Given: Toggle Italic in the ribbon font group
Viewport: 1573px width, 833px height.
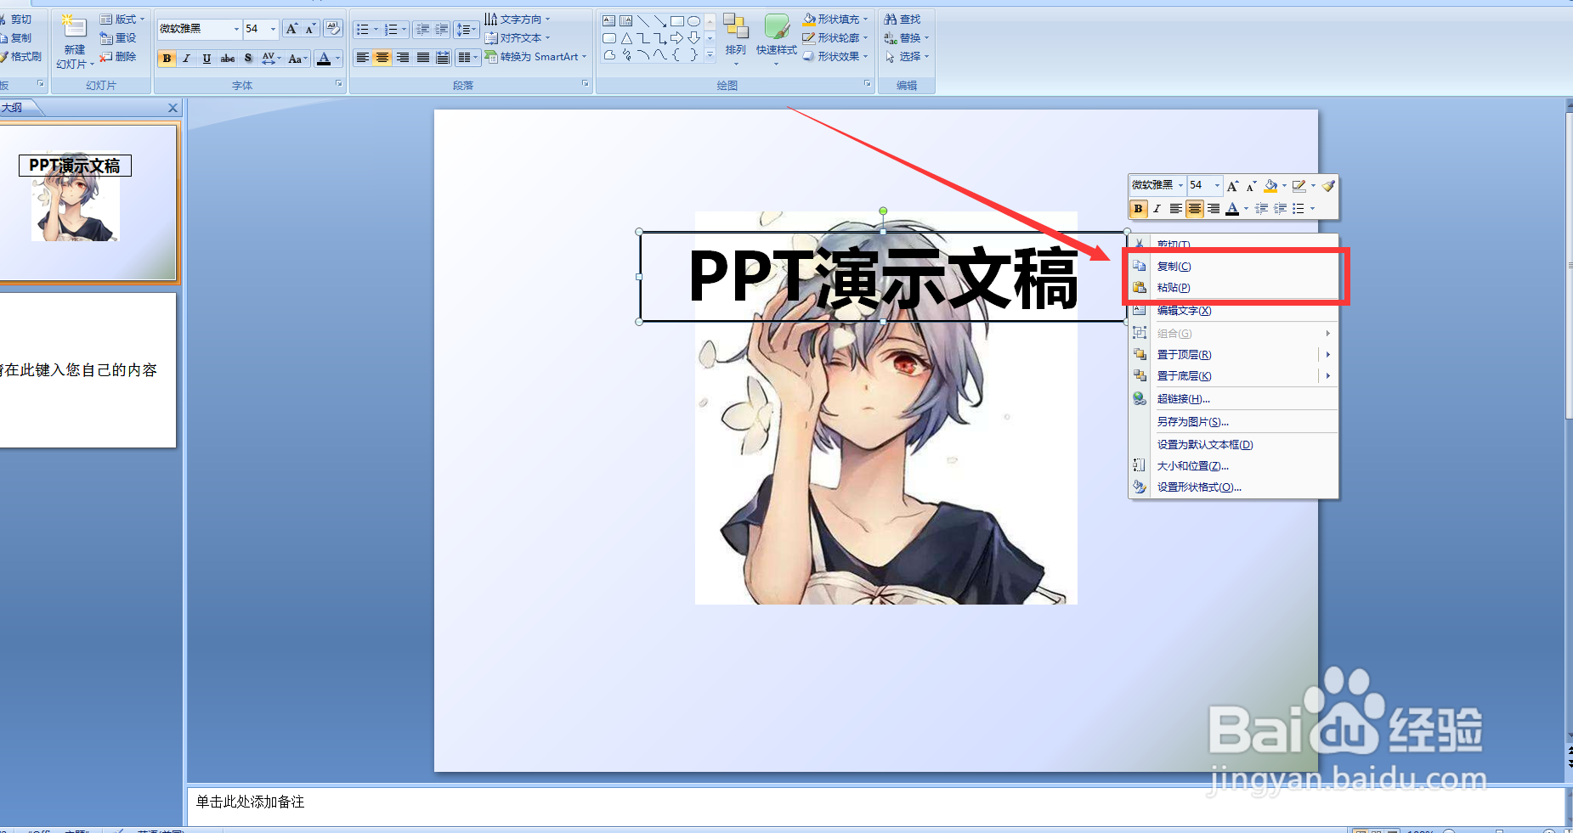Looking at the screenshot, I should point(186,59).
